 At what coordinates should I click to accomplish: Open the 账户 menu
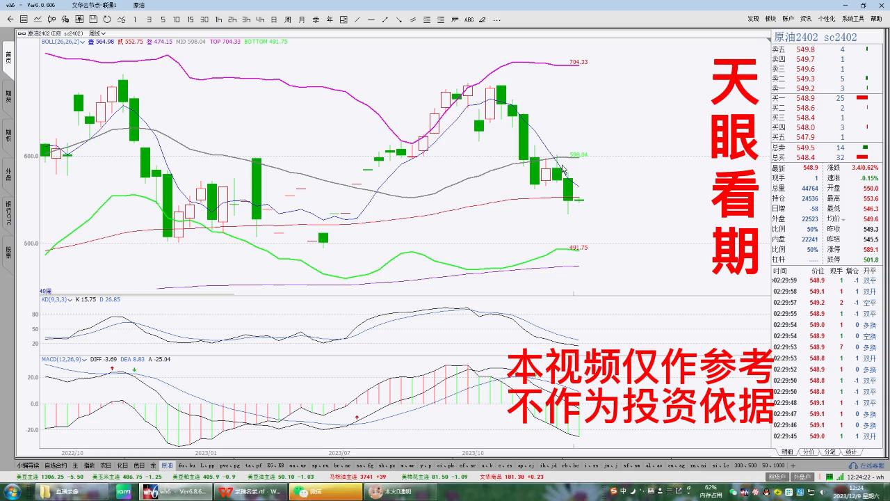coord(788,19)
